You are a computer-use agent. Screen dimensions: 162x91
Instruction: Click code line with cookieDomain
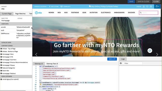pyautogui.click(x=60, y=84)
